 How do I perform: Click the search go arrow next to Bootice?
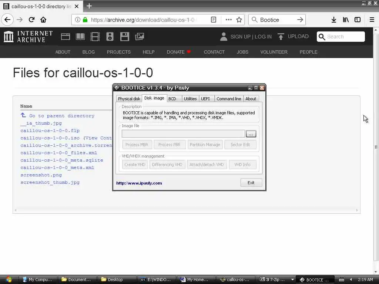click(x=300, y=20)
